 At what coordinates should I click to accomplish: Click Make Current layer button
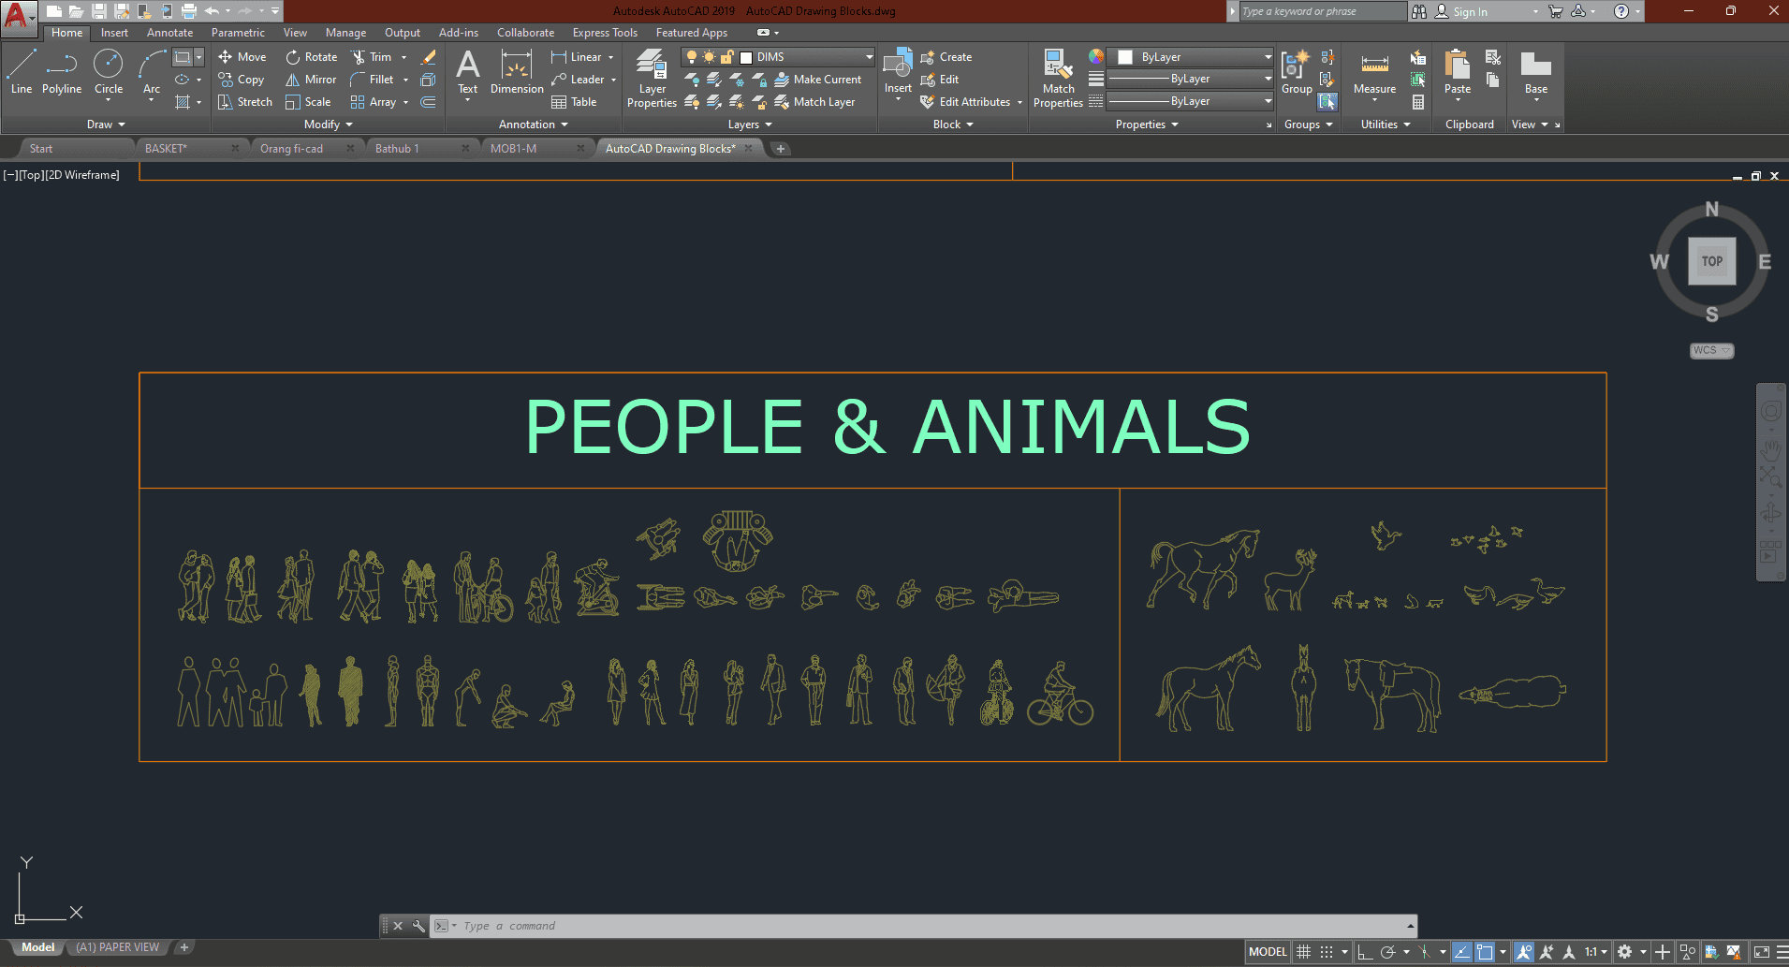(817, 80)
